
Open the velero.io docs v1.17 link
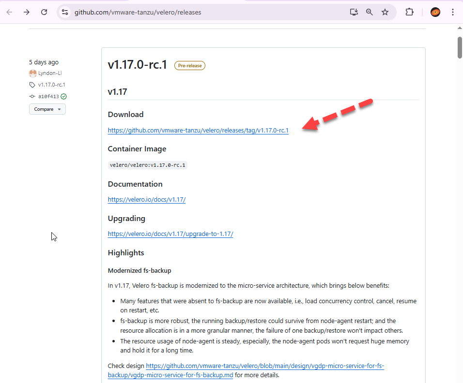146,199
